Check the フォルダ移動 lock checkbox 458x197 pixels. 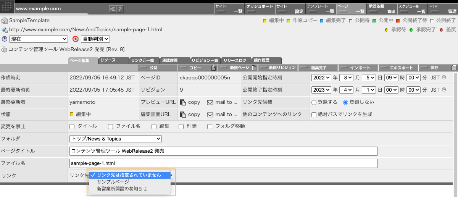click(210, 126)
